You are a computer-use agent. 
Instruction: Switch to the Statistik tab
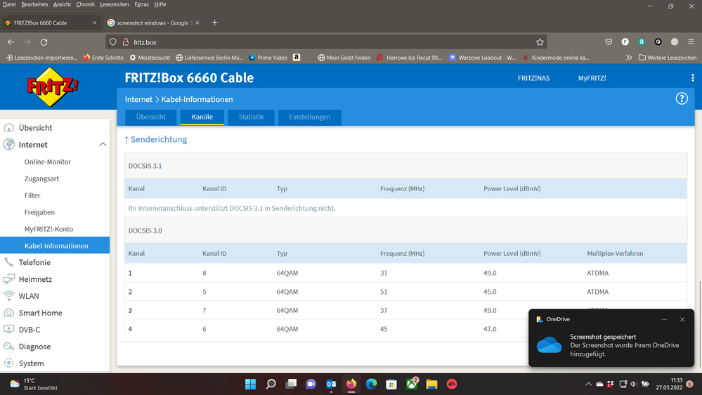[x=251, y=117]
